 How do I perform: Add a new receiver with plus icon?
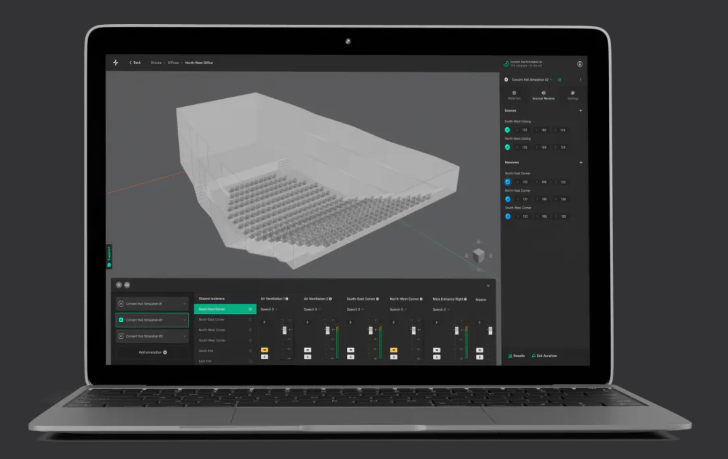point(580,163)
